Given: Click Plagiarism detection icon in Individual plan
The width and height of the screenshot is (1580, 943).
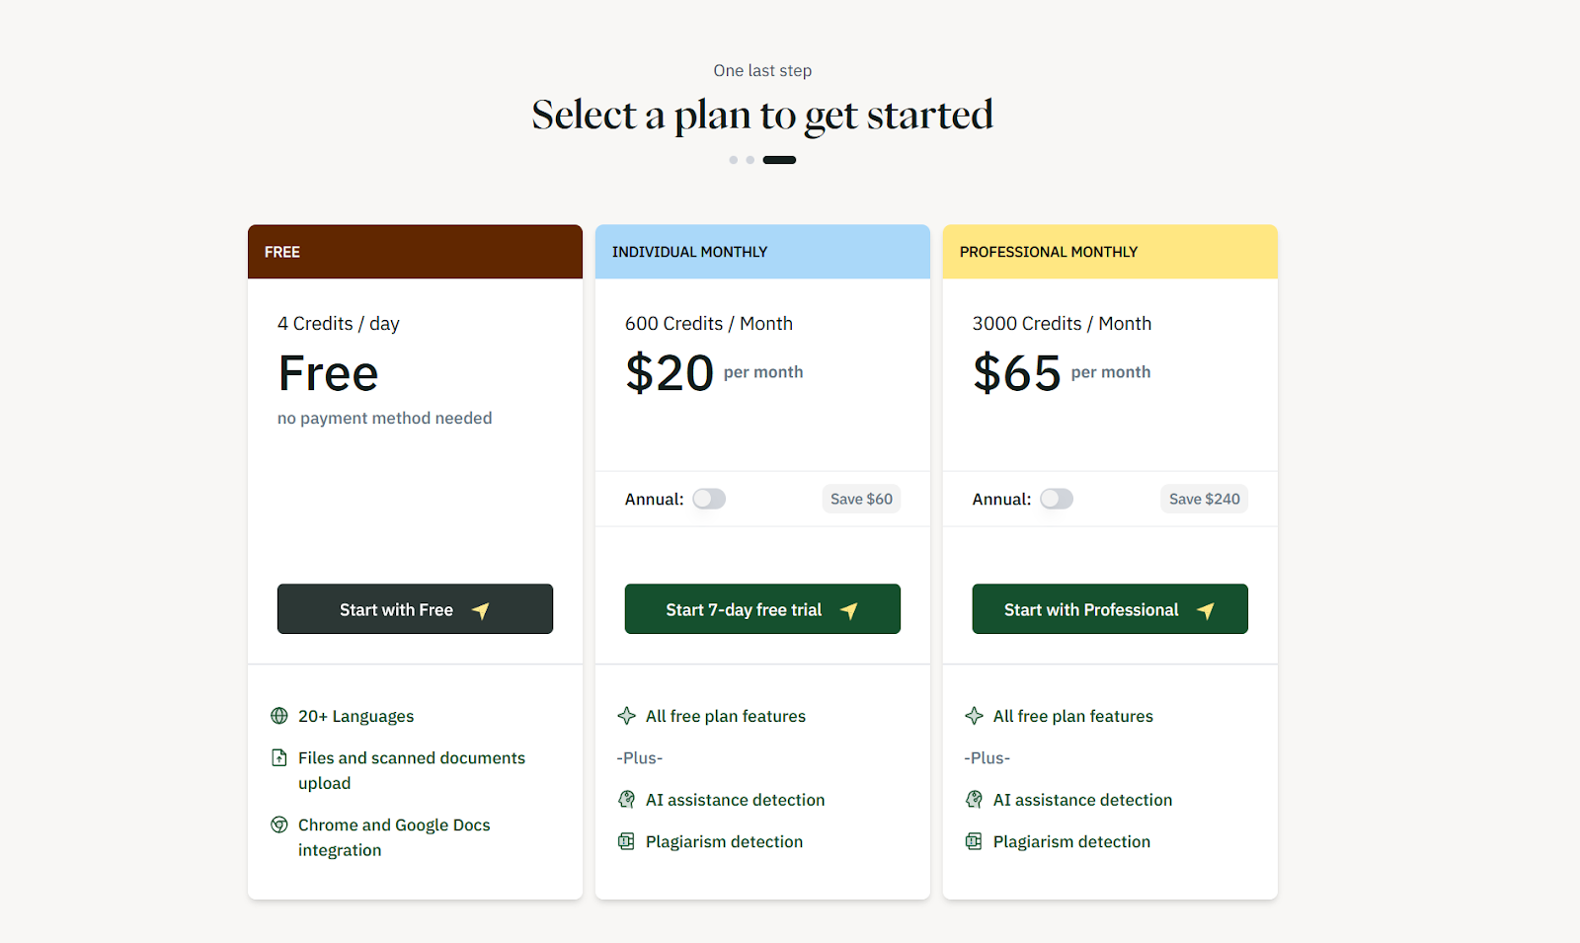Looking at the screenshot, I should [626, 841].
